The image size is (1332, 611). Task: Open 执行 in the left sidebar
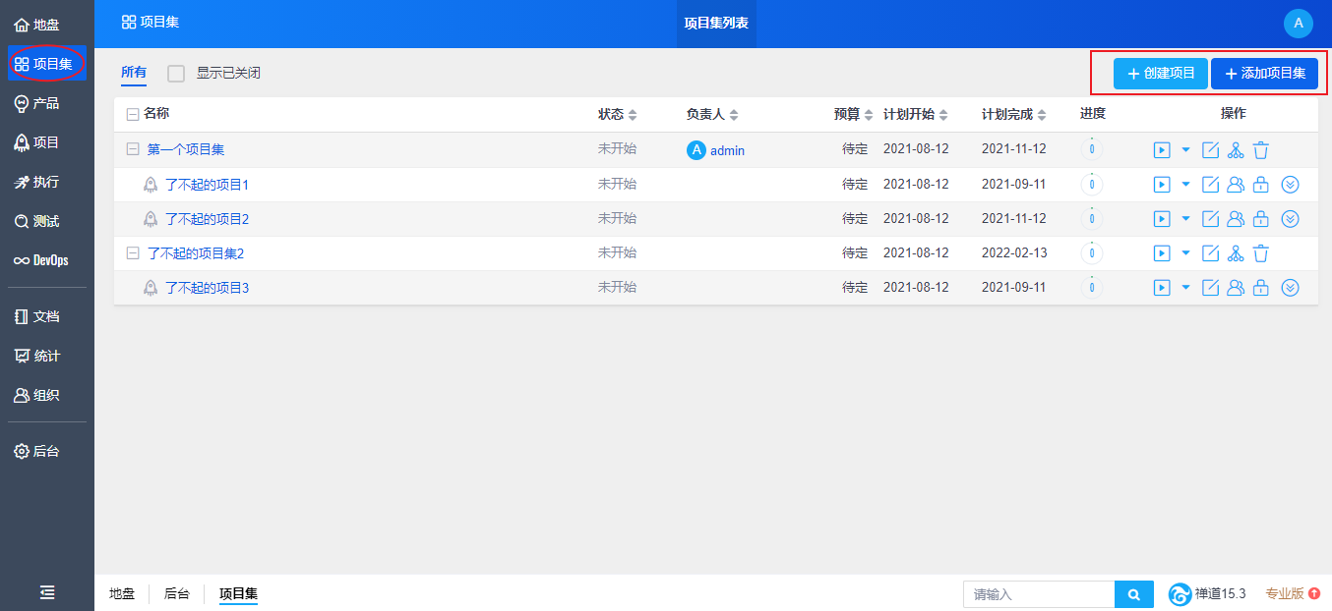tap(47, 182)
